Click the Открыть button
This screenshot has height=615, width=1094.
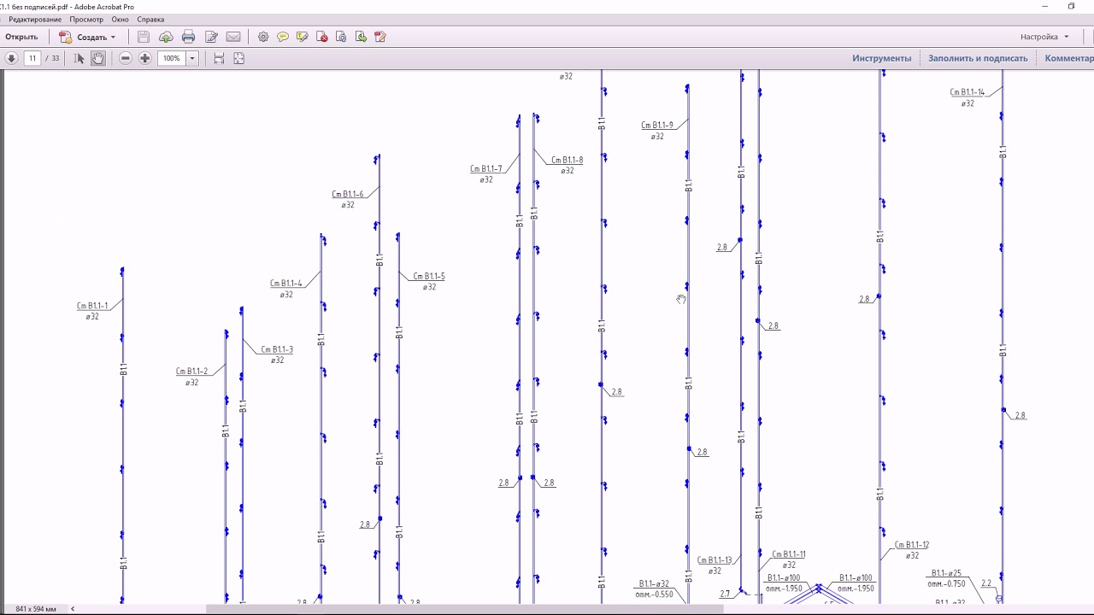21,37
